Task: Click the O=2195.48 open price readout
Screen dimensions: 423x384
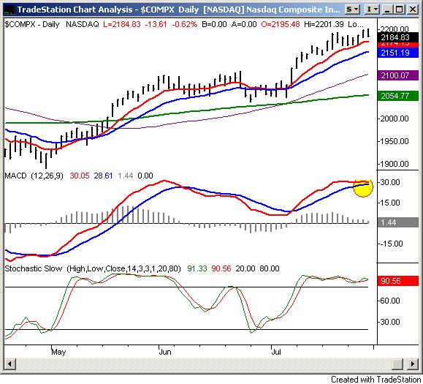Action: click(281, 24)
